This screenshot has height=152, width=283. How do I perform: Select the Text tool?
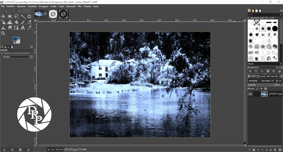(x=23, y=28)
